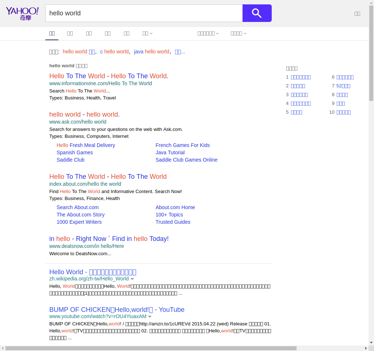Open the BUMP OF CHICKEN YouTube result
374x351 pixels.
point(117,310)
